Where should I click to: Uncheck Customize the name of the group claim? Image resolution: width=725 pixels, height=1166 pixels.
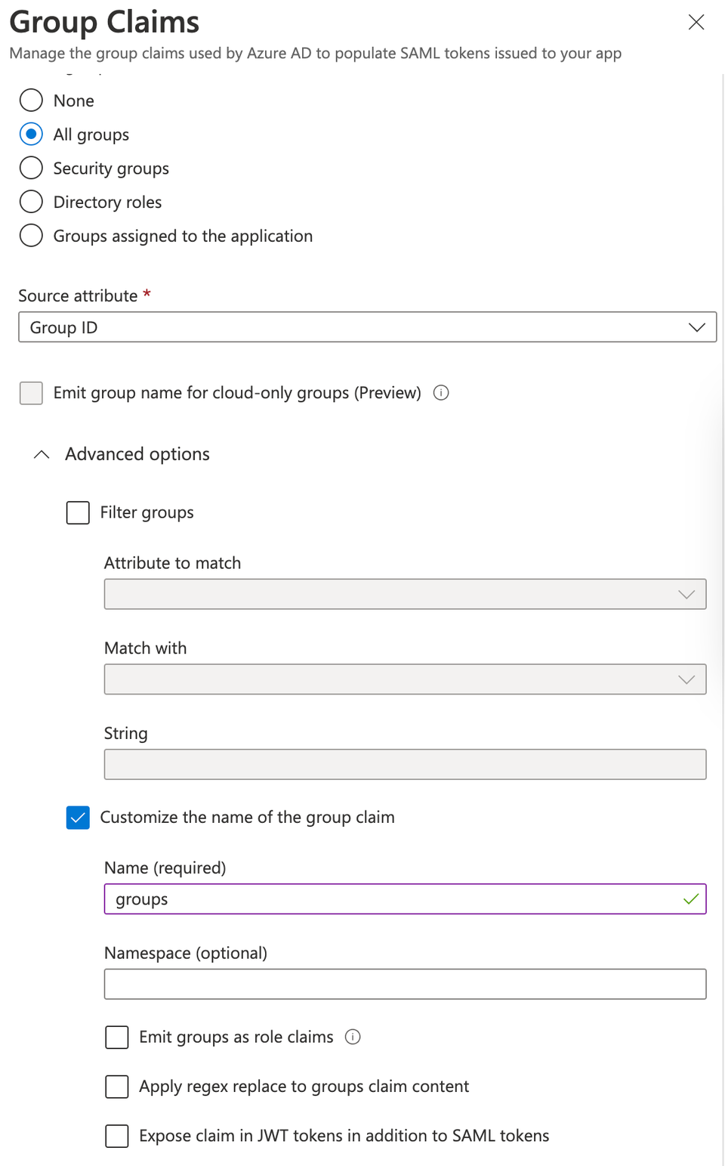tap(78, 818)
